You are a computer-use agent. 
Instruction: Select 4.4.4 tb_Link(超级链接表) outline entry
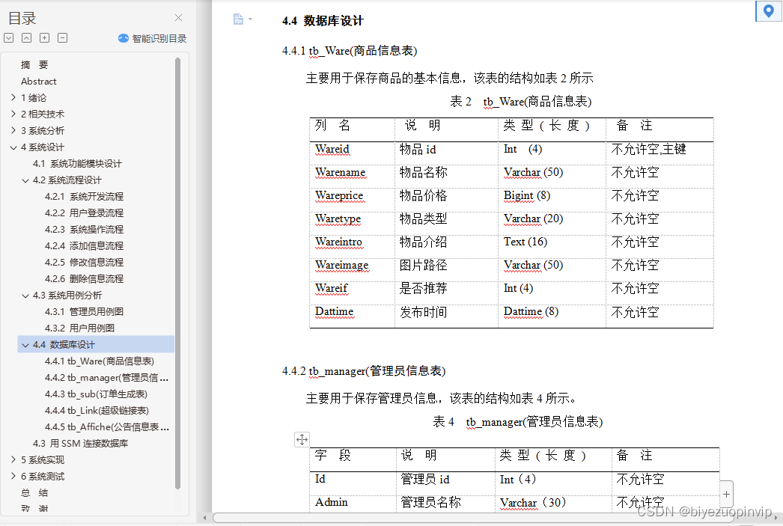97,411
